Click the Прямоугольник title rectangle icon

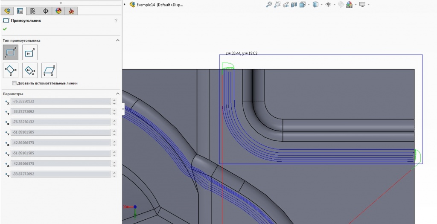[6, 20]
